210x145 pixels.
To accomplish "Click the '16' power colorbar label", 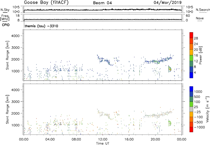I will point(196,55).
